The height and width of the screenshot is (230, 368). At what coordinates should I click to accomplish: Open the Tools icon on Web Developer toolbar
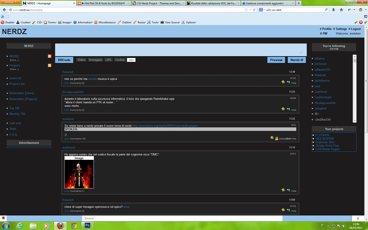tap(150, 22)
